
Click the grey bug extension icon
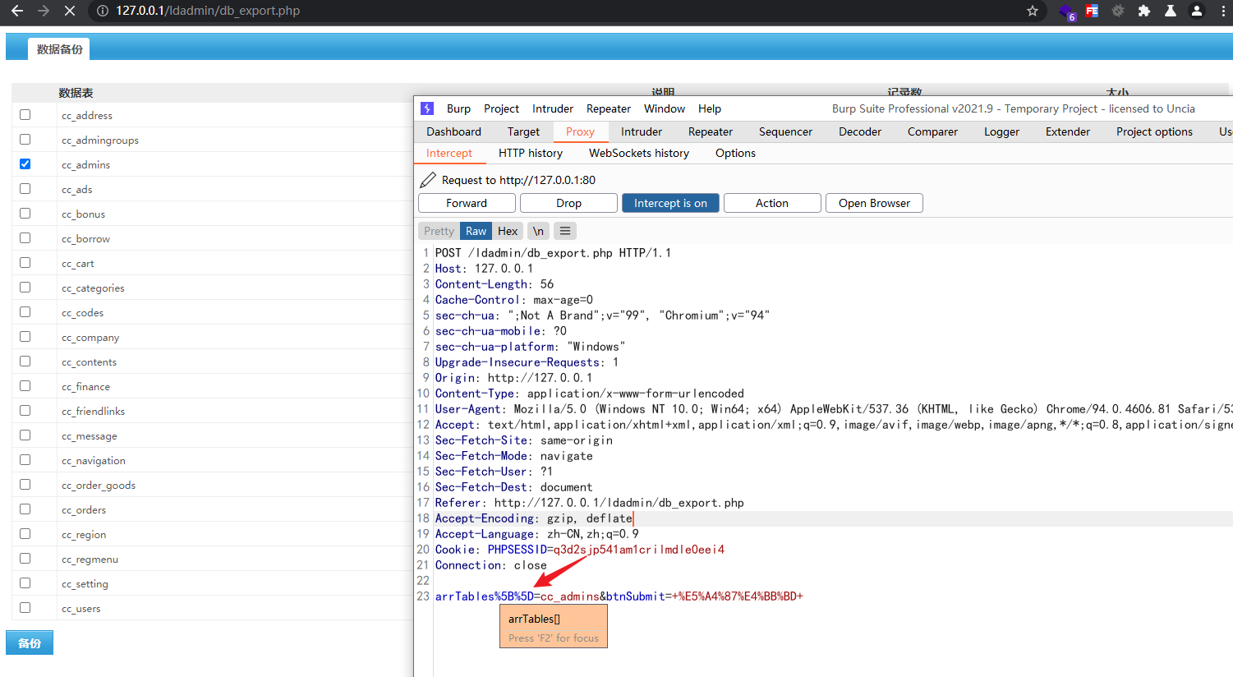coord(1118,11)
